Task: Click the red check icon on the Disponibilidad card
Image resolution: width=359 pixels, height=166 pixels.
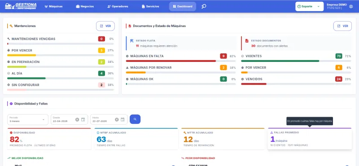Action: click(x=11, y=132)
